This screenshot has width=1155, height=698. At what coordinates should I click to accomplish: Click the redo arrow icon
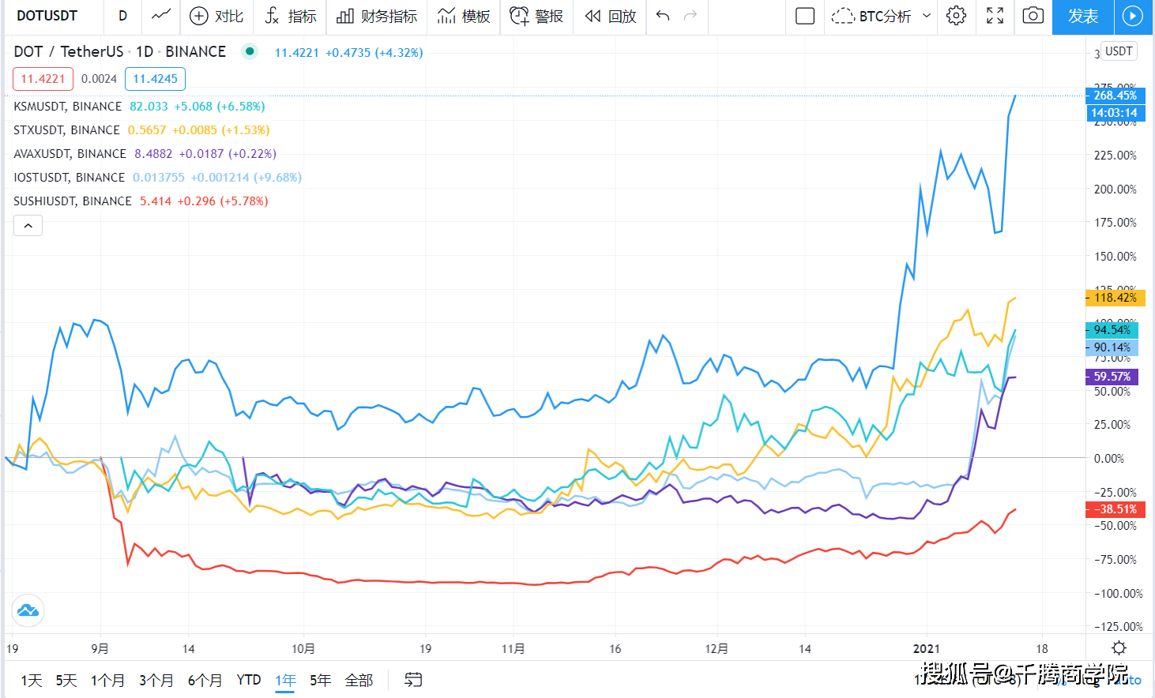(x=690, y=16)
